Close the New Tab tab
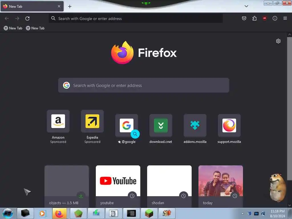 tap(59, 6)
